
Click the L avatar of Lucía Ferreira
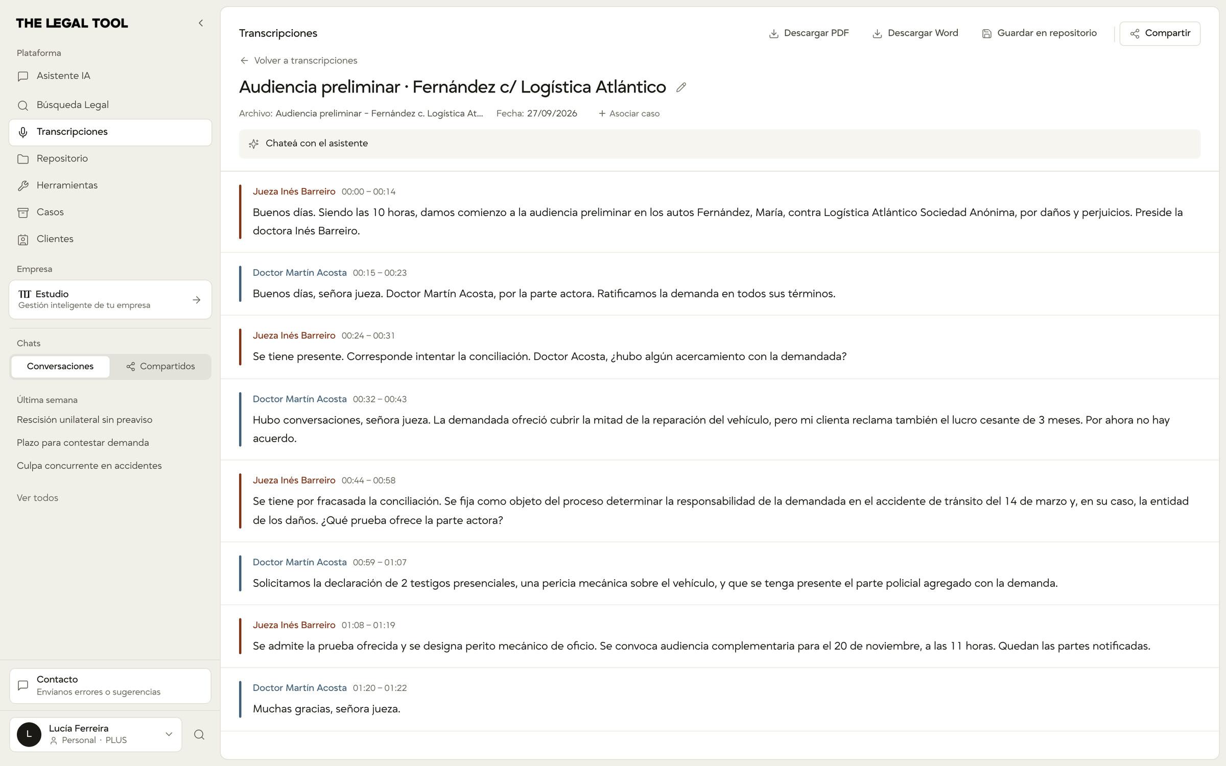tap(29, 734)
